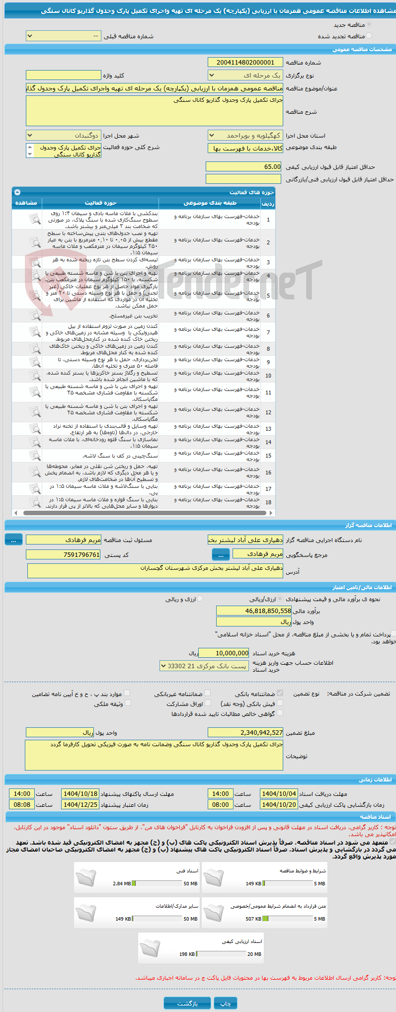Click the برآورد مالی amount field
This screenshot has height=1012, width=396.
[x=254, y=611]
